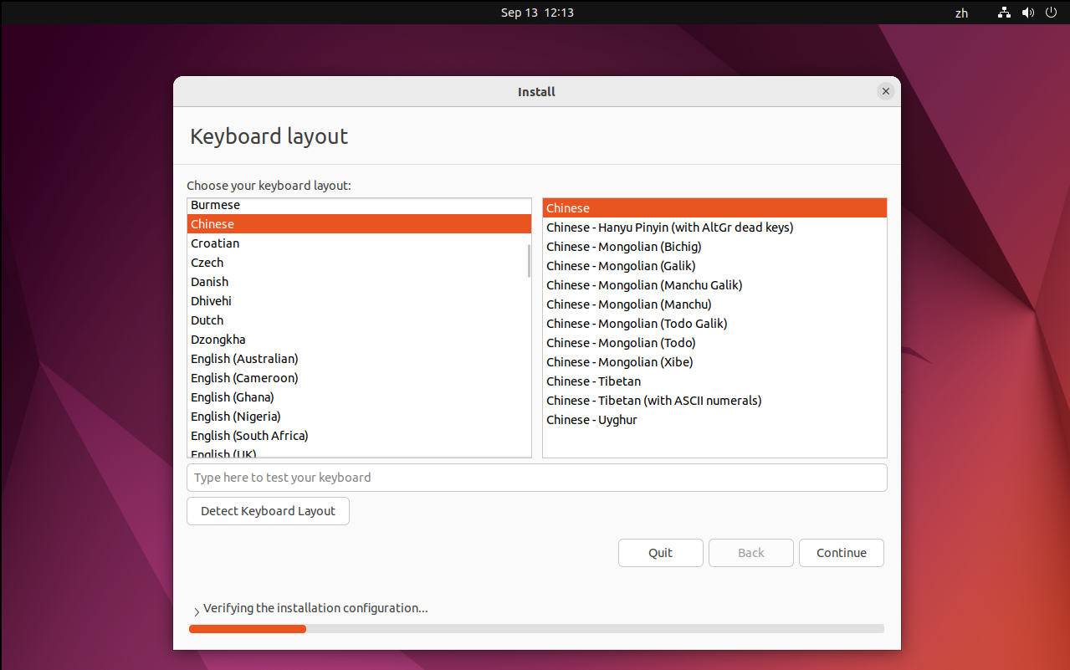Select Chinese - Mongolian (Todo) variant
1070x670 pixels.
tap(714, 343)
